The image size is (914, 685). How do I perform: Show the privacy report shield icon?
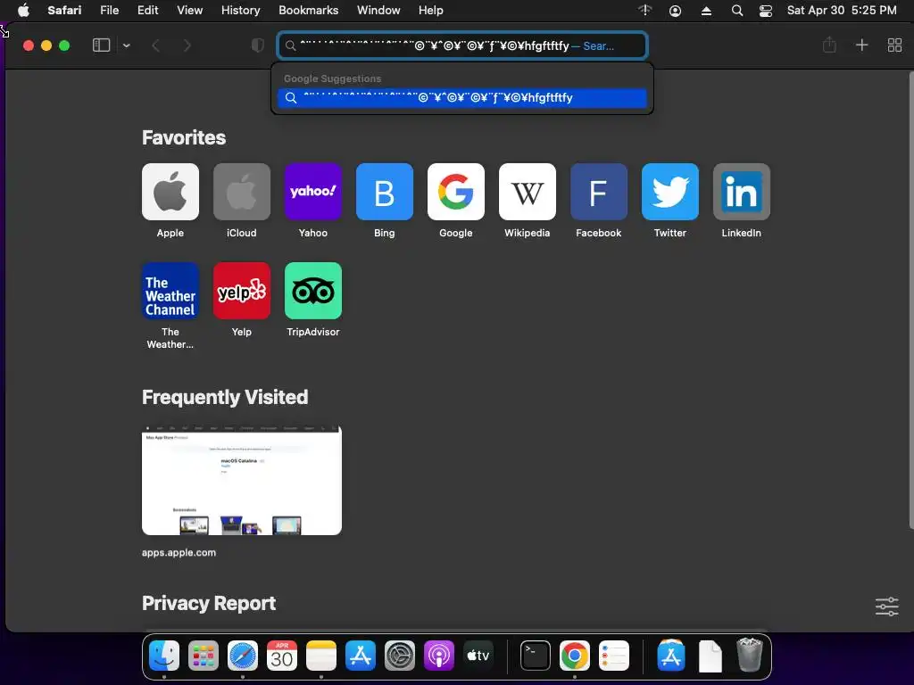coord(258,45)
